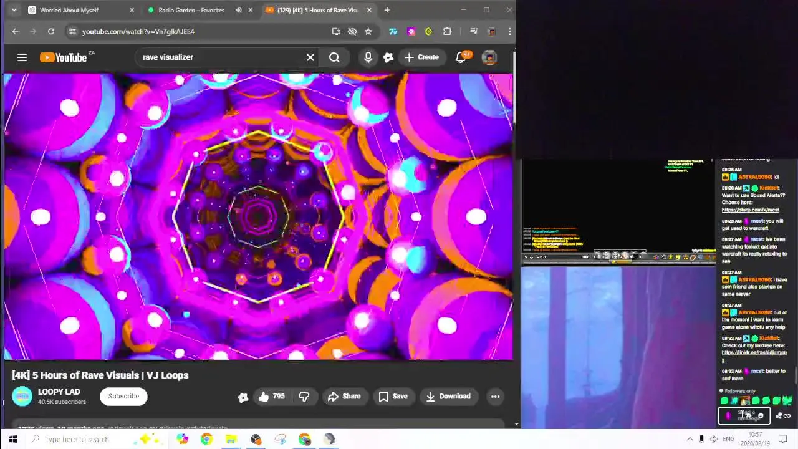
Task: Subscribe to LOOPY LAD
Action: click(123, 396)
